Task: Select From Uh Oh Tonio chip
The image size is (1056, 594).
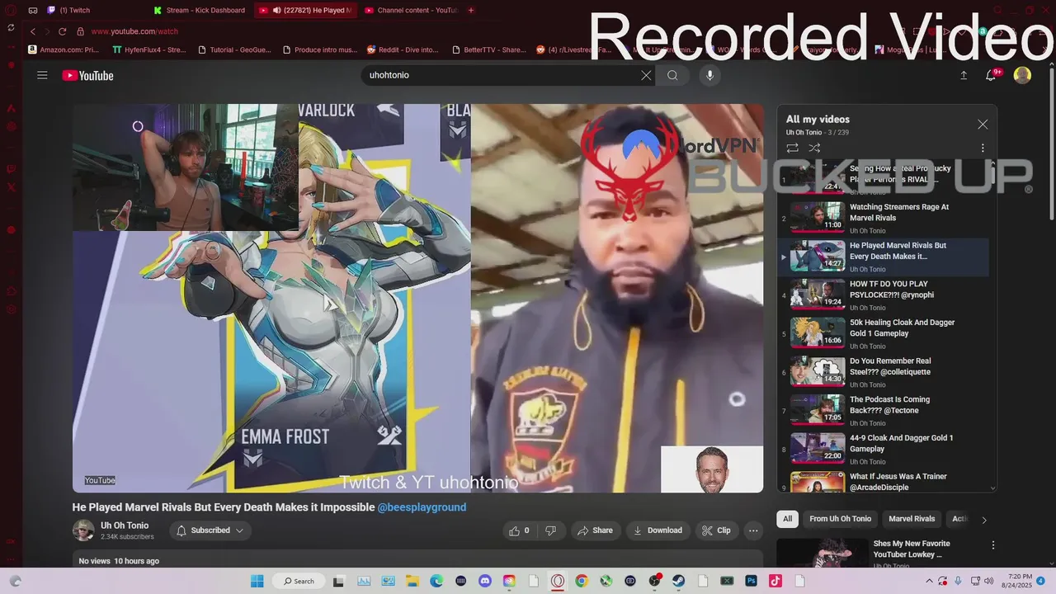Action: (x=840, y=519)
